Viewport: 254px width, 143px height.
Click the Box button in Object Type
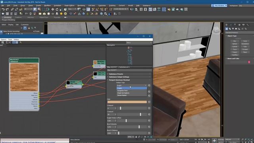tap(235, 41)
